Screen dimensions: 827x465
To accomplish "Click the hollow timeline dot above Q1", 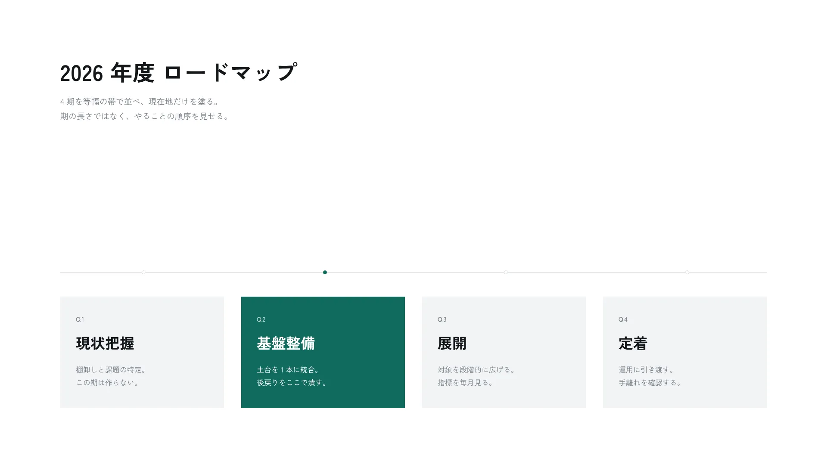I will (143, 272).
